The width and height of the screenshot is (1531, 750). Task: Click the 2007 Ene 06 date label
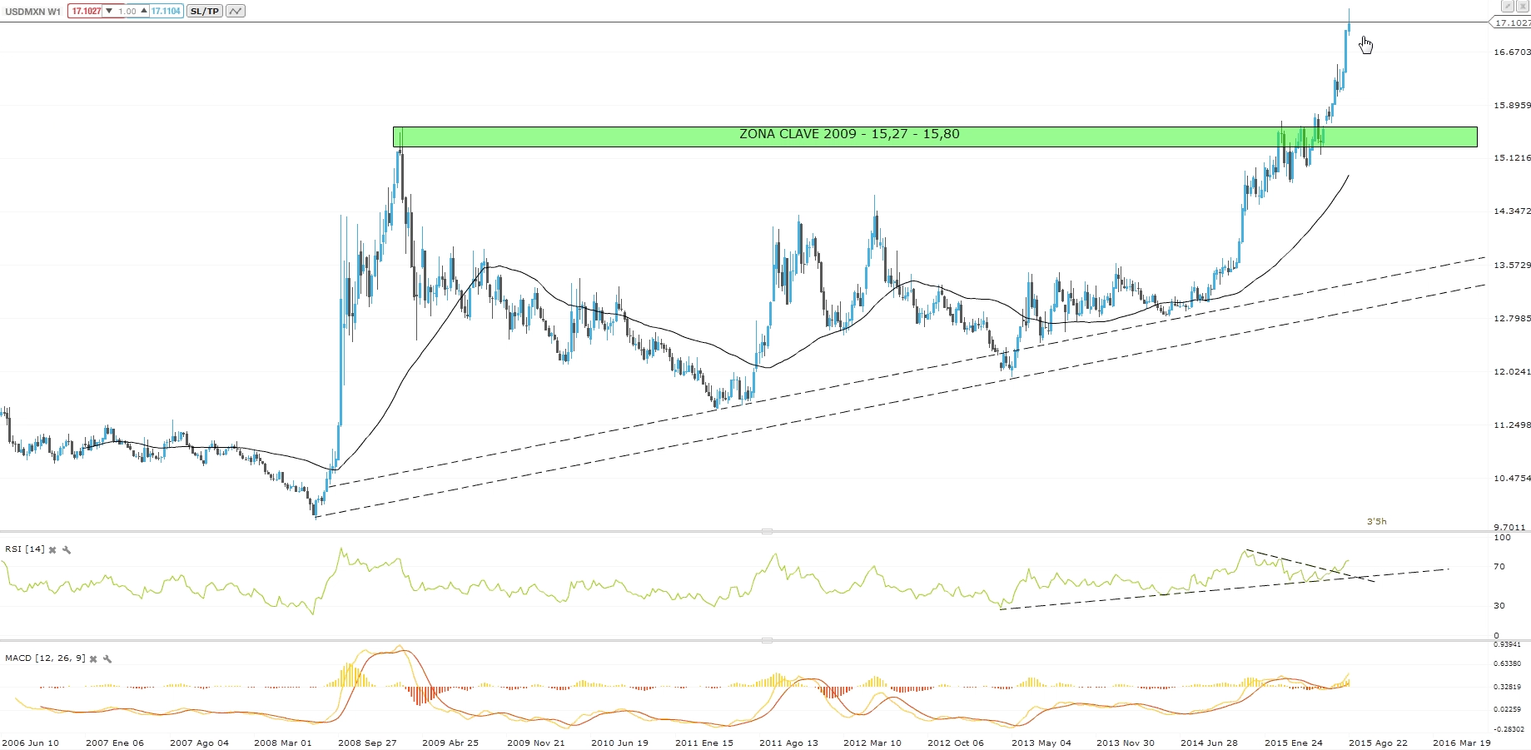[115, 743]
